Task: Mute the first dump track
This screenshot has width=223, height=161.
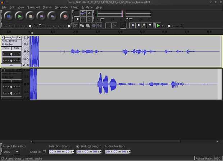Action: coord(6,48)
